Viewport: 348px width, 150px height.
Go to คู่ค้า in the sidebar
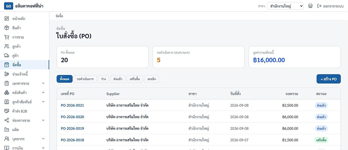click(24, 56)
